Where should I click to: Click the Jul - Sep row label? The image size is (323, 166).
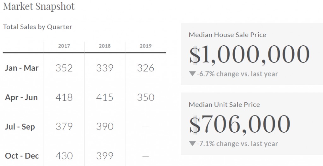20,127
